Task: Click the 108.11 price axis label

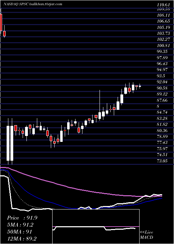Action: point(163,15)
